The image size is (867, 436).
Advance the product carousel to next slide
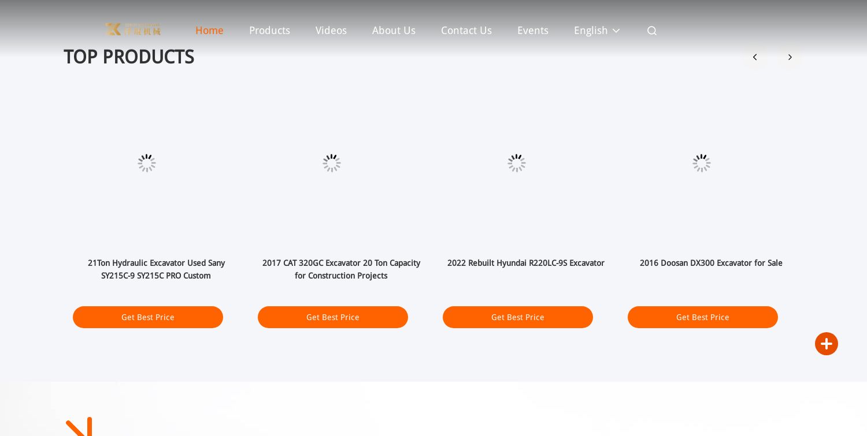point(790,57)
